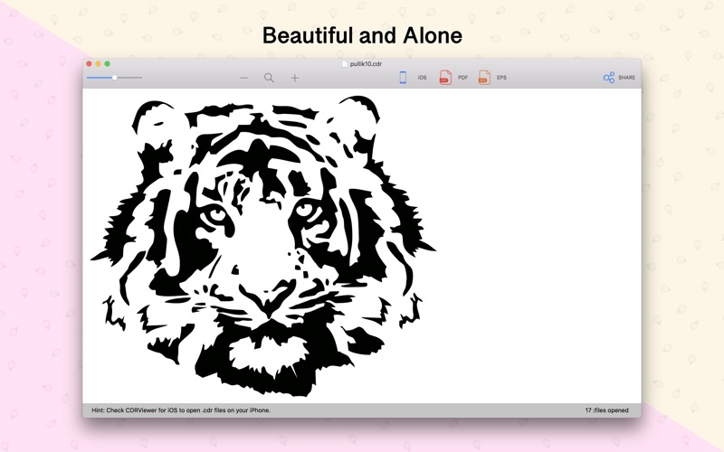The width and height of the screenshot is (724, 452).
Task: Click the iOS label
Action: point(422,78)
